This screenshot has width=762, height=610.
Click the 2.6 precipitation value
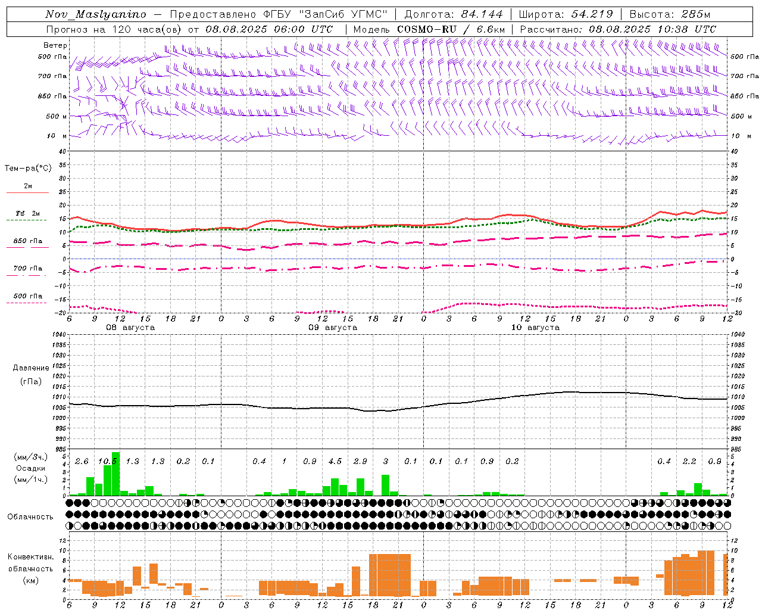[82, 461]
